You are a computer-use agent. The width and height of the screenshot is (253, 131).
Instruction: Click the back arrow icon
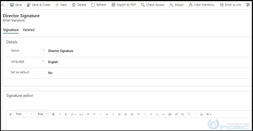(3, 5)
